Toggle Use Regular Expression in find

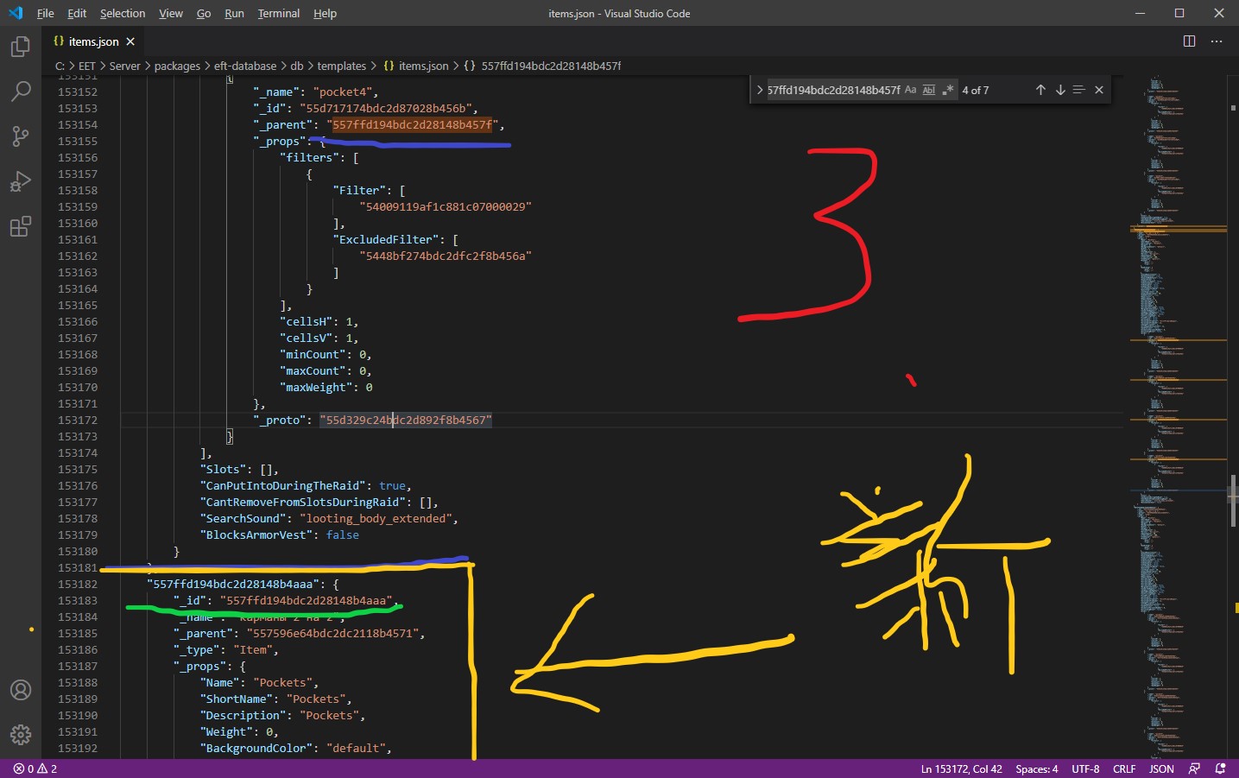tap(948, 90)
